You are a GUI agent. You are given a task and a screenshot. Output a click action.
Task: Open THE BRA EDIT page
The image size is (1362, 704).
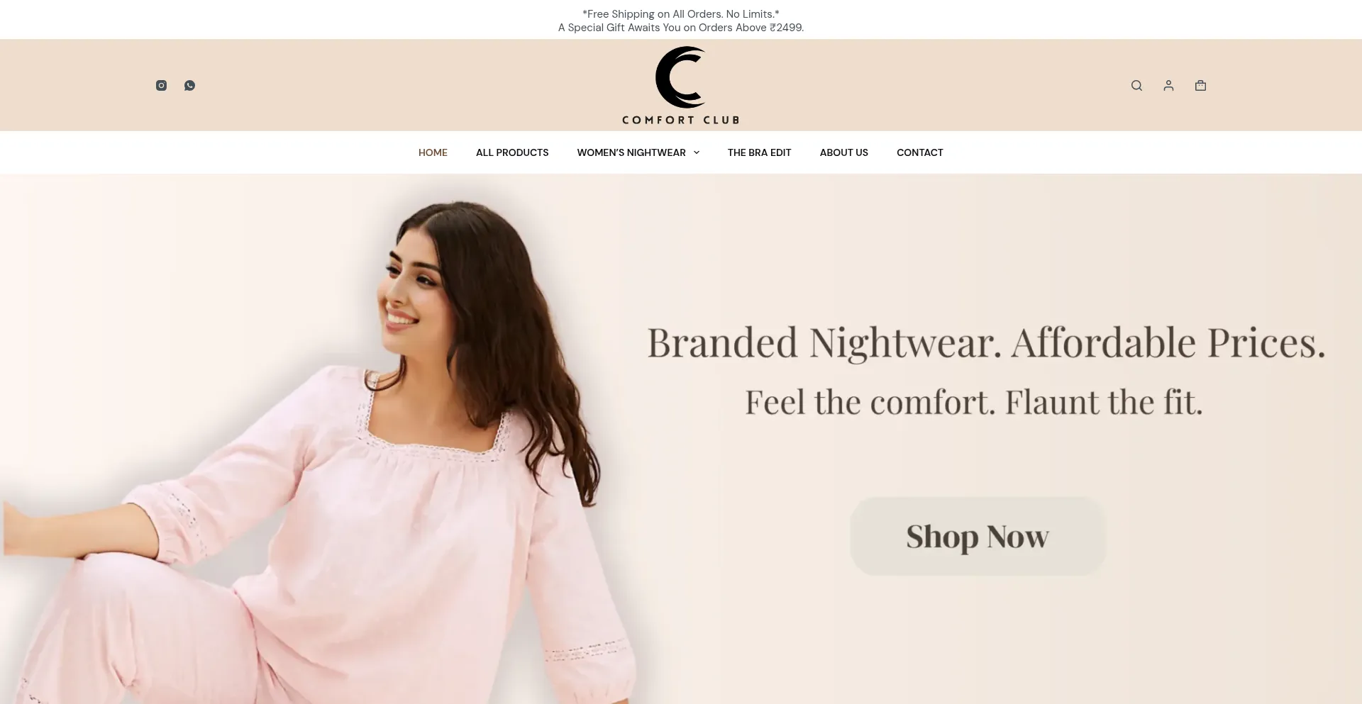click(x=759, y=152)
